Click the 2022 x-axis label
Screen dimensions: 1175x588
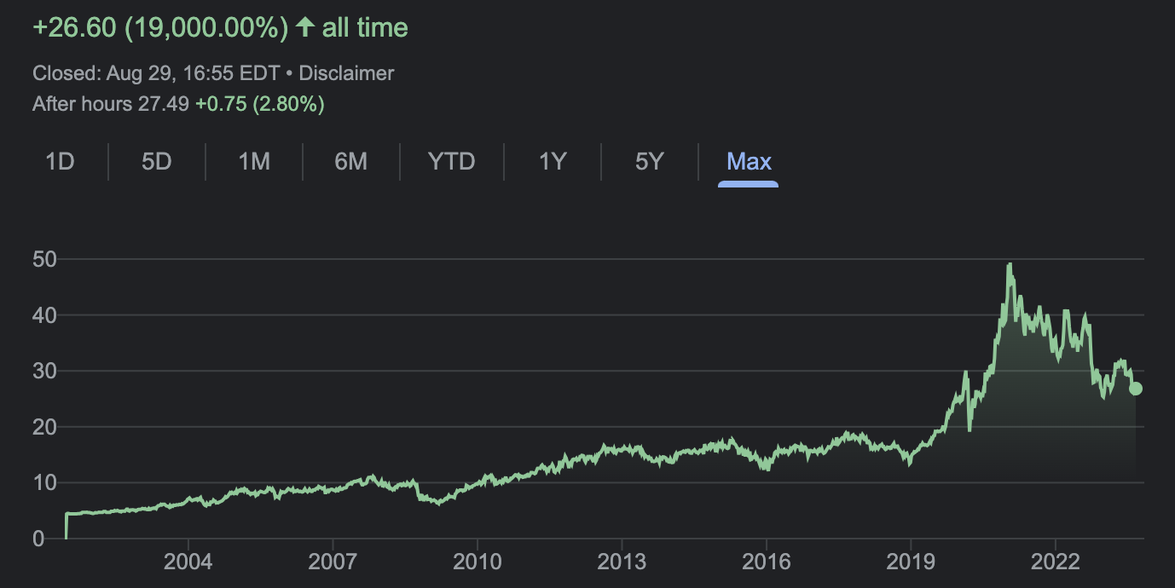point(1056,562)
